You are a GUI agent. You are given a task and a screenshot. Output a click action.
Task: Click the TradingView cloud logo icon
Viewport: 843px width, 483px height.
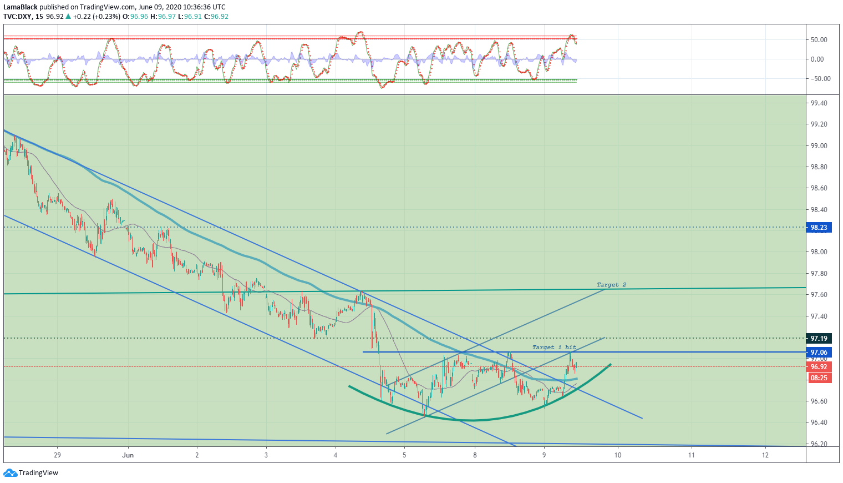coord(10,473)
